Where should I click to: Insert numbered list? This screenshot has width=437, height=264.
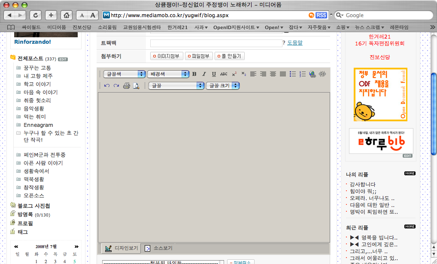302,74
